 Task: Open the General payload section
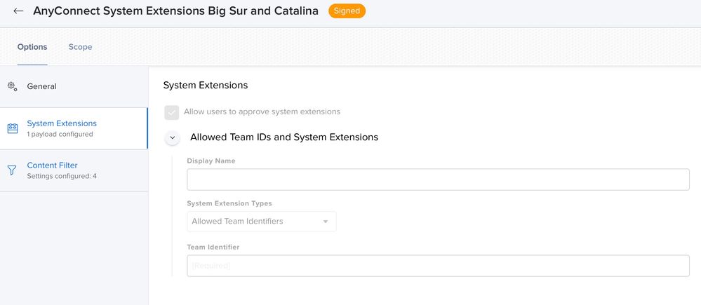point(74,87)
